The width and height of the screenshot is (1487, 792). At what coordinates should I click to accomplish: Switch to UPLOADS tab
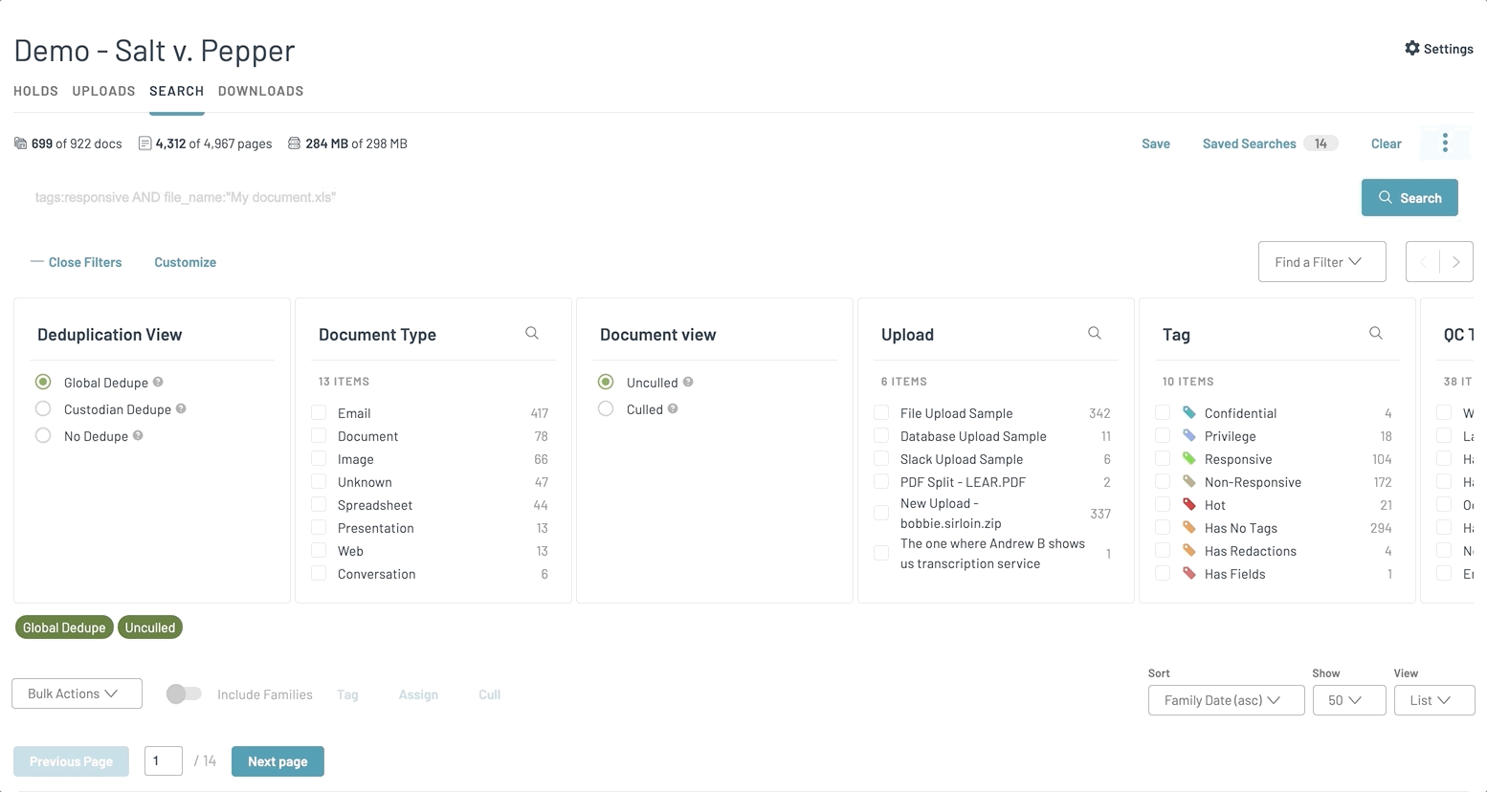[103, 91]
